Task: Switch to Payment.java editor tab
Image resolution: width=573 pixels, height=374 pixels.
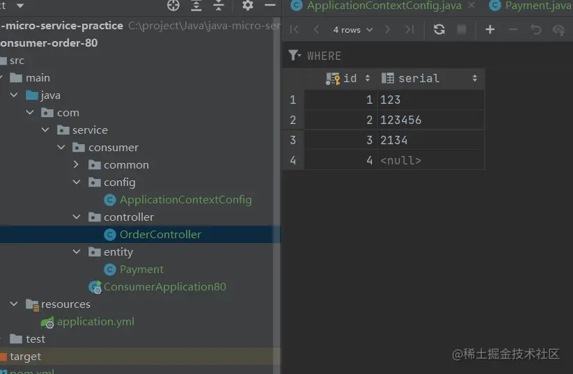Action: [532, 6]
